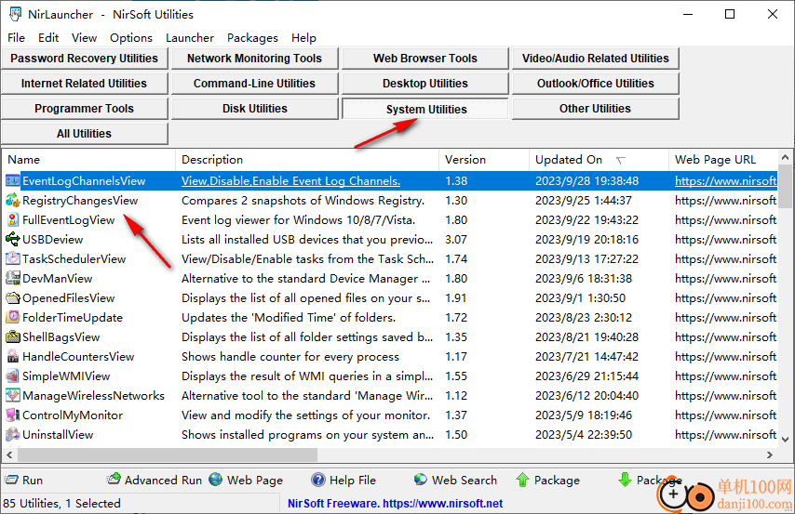Click the EventLogChannelsView row icon
Viewport: 795px width, 514px height.
click(13, 181)
